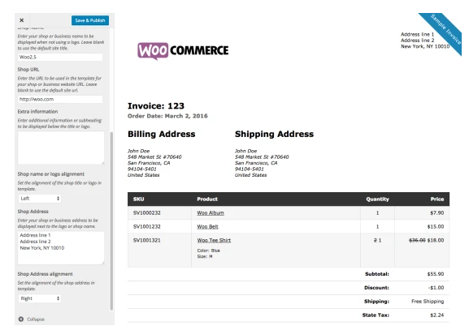Click the Price column header

(x=437, y=199)
